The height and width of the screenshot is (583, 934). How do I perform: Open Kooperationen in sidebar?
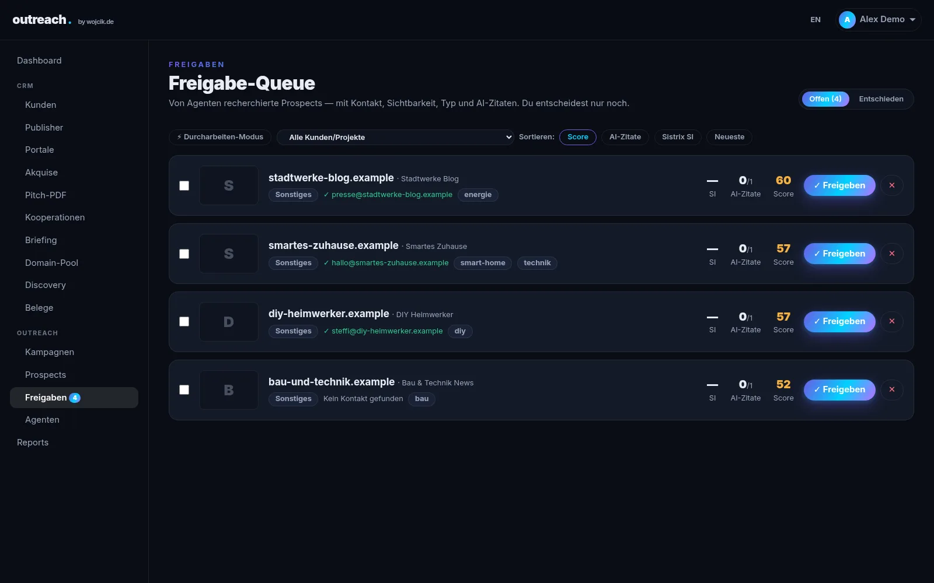pos(74,217)
